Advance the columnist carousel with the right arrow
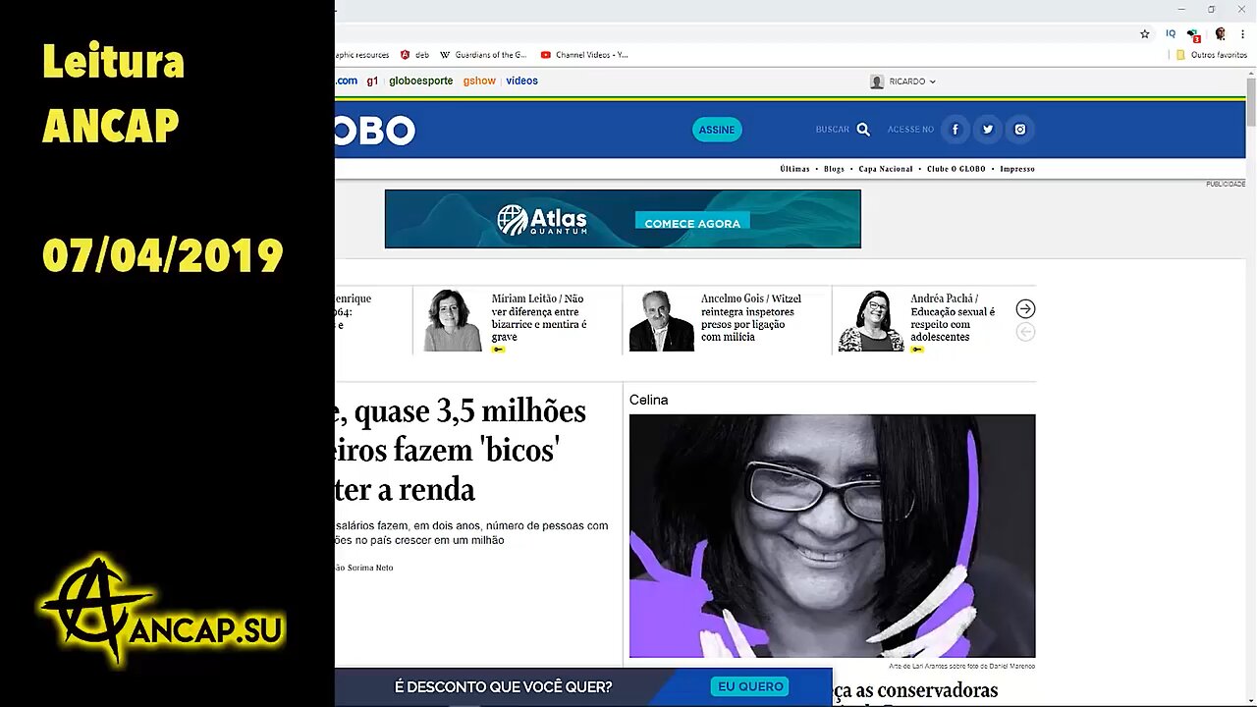1257x707 pixels. click(x=1025, y=309)
